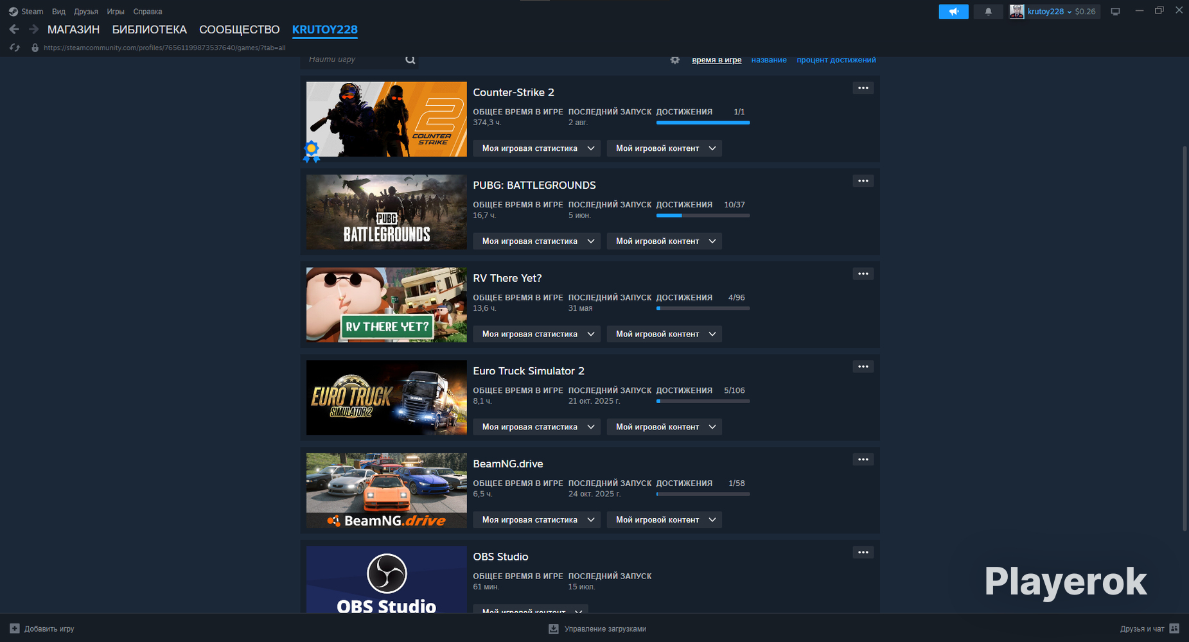Open the three-dot menu for PUBG: BATTLEGROUNDS

coord(863,181)
